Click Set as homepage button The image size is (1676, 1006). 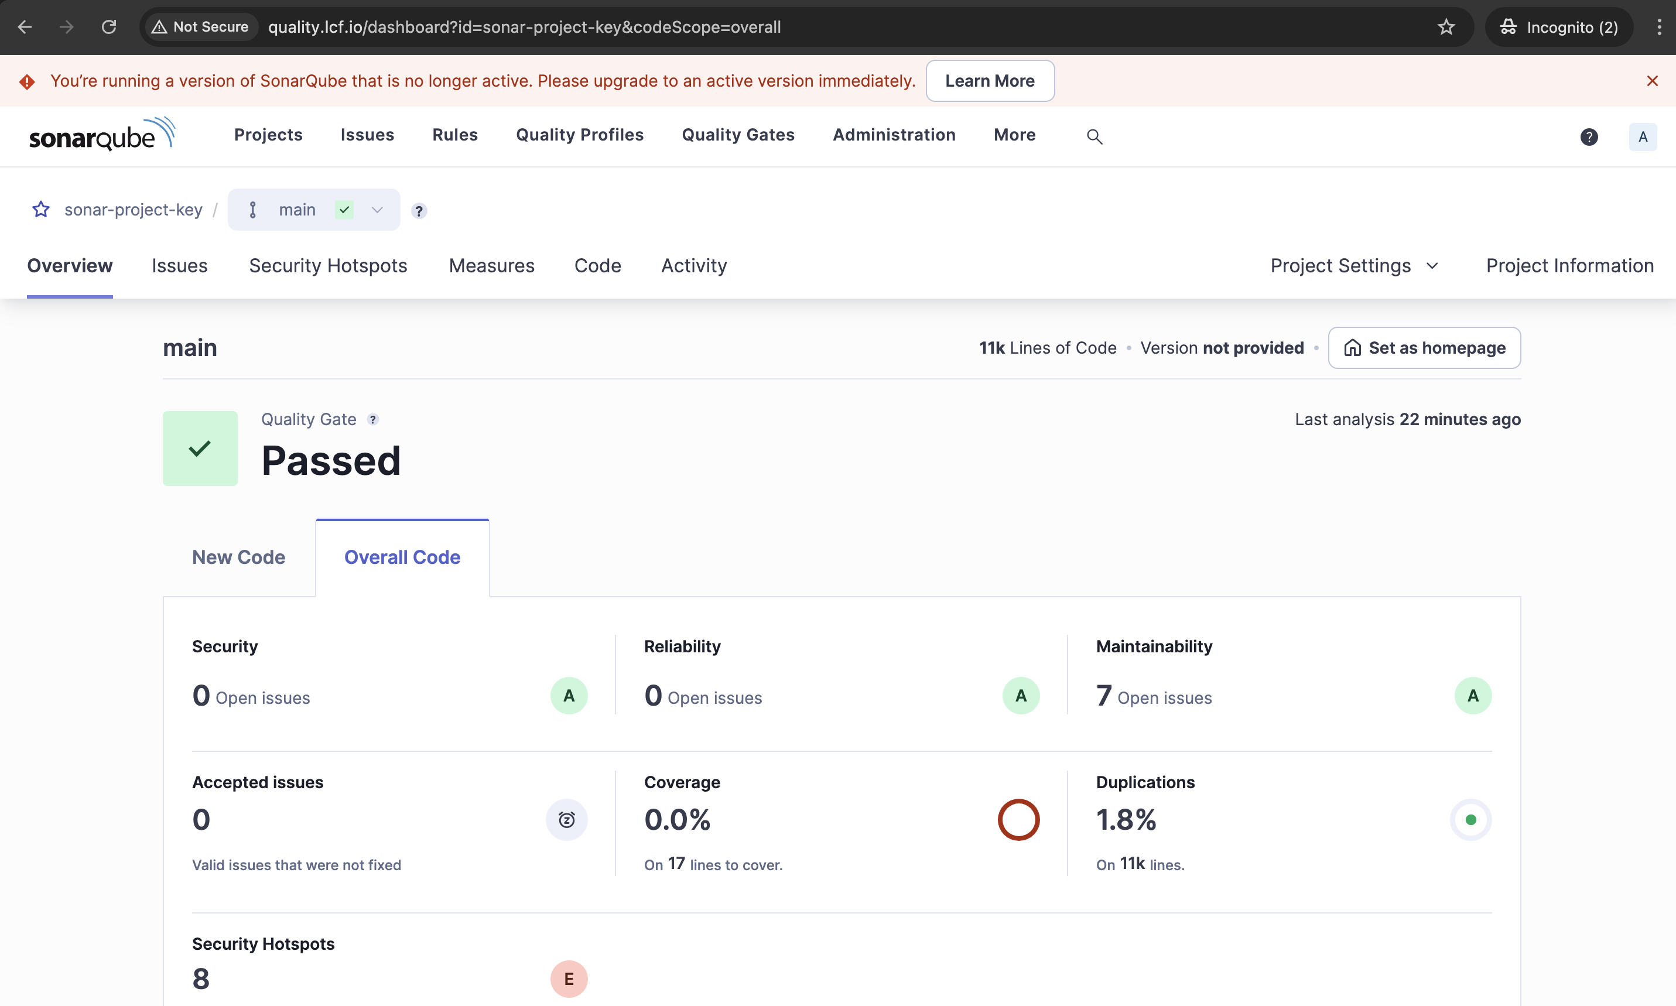click(x=1424, y=348)
